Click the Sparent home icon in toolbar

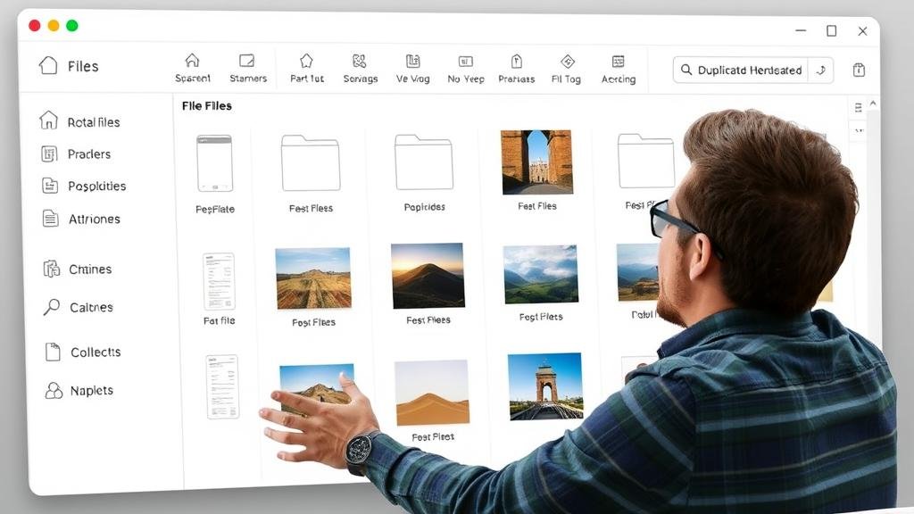tap(192, 61)
